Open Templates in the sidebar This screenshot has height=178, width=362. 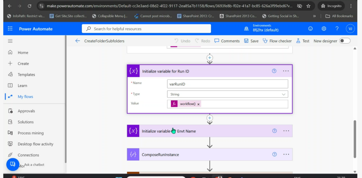(26, 75)
